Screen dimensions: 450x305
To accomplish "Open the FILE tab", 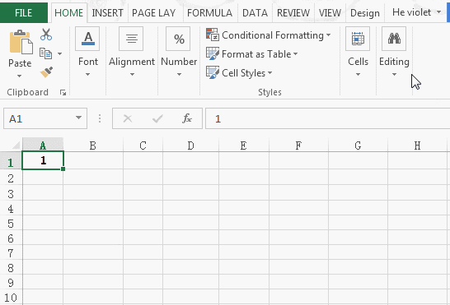I will (x=24, y=12).
